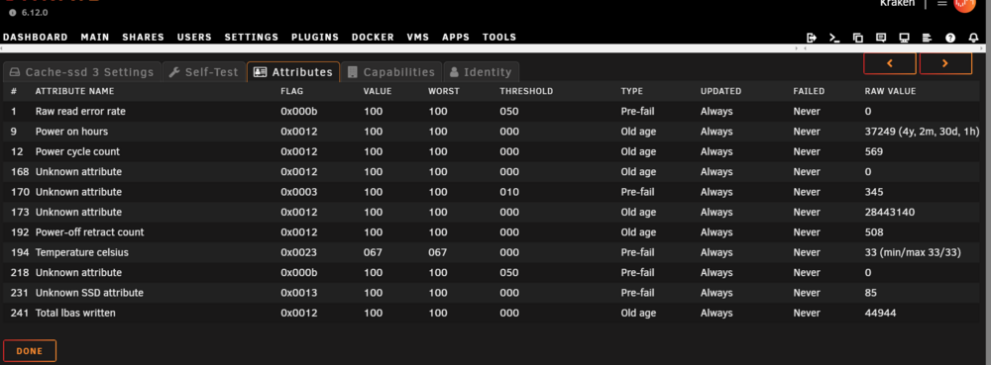Open the Settings menu
The image size is (991, 365).
coord(252,38)
